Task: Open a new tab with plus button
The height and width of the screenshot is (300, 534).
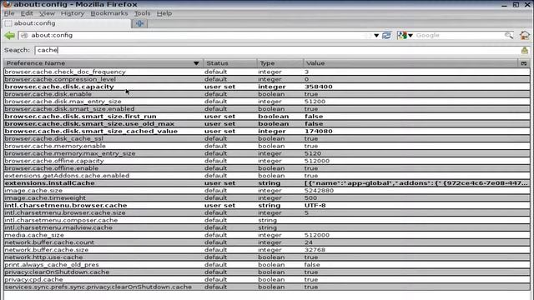Action: (x=139, y=23)
